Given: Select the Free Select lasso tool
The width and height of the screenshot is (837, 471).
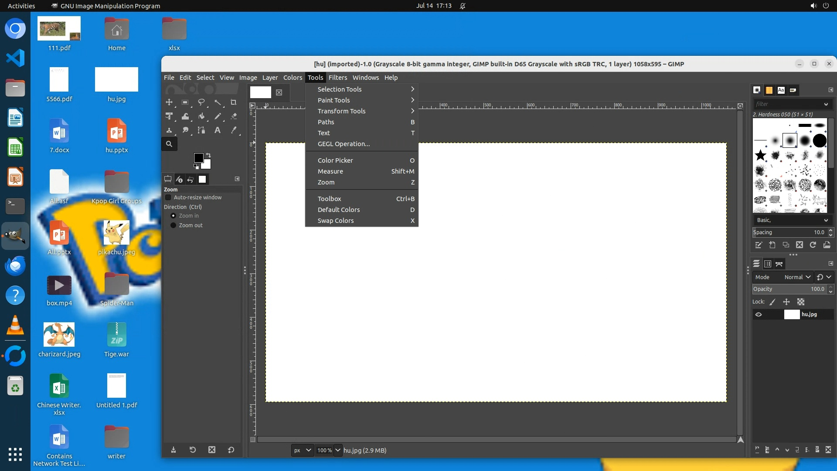Looking at the screenshot, I should tap(201, 102).
